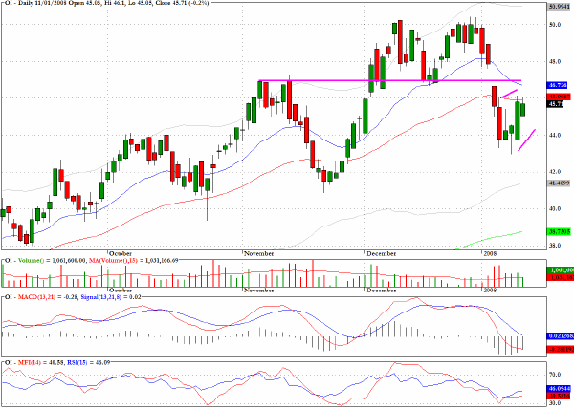Click the 70.0 oscillator axis label
This screenshot has height=409, width=574.
[555, 375]
